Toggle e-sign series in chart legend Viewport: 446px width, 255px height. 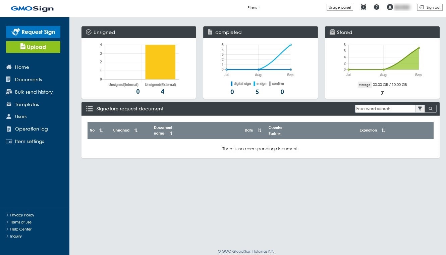(x=260, y=84)
